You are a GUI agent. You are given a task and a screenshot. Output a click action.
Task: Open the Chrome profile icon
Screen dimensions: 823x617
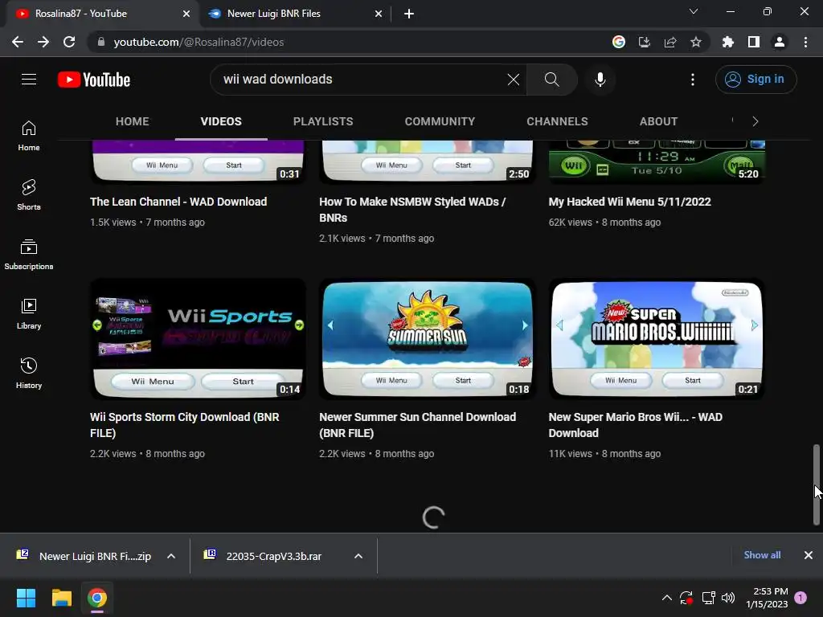[x=780, y=42]
